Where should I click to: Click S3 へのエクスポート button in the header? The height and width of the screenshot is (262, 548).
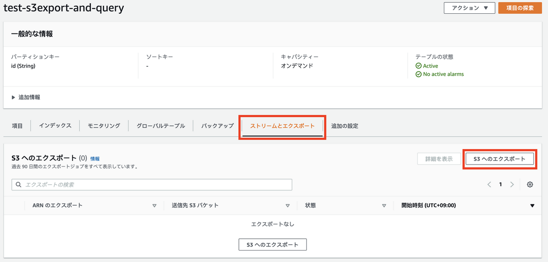500,159
